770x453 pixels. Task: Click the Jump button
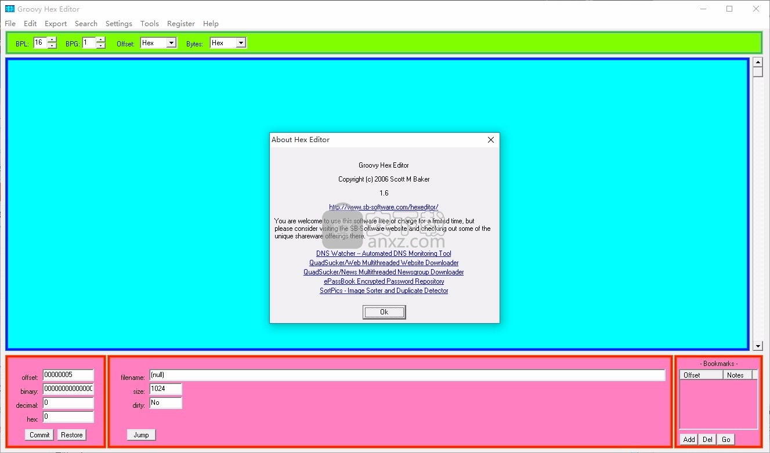pos(142,435)
